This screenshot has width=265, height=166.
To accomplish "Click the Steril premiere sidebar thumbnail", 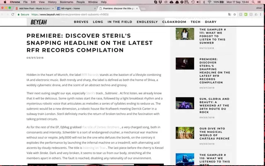I will click(185, 63).
